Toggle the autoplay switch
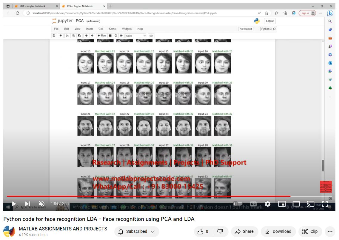 pos(238,204)
